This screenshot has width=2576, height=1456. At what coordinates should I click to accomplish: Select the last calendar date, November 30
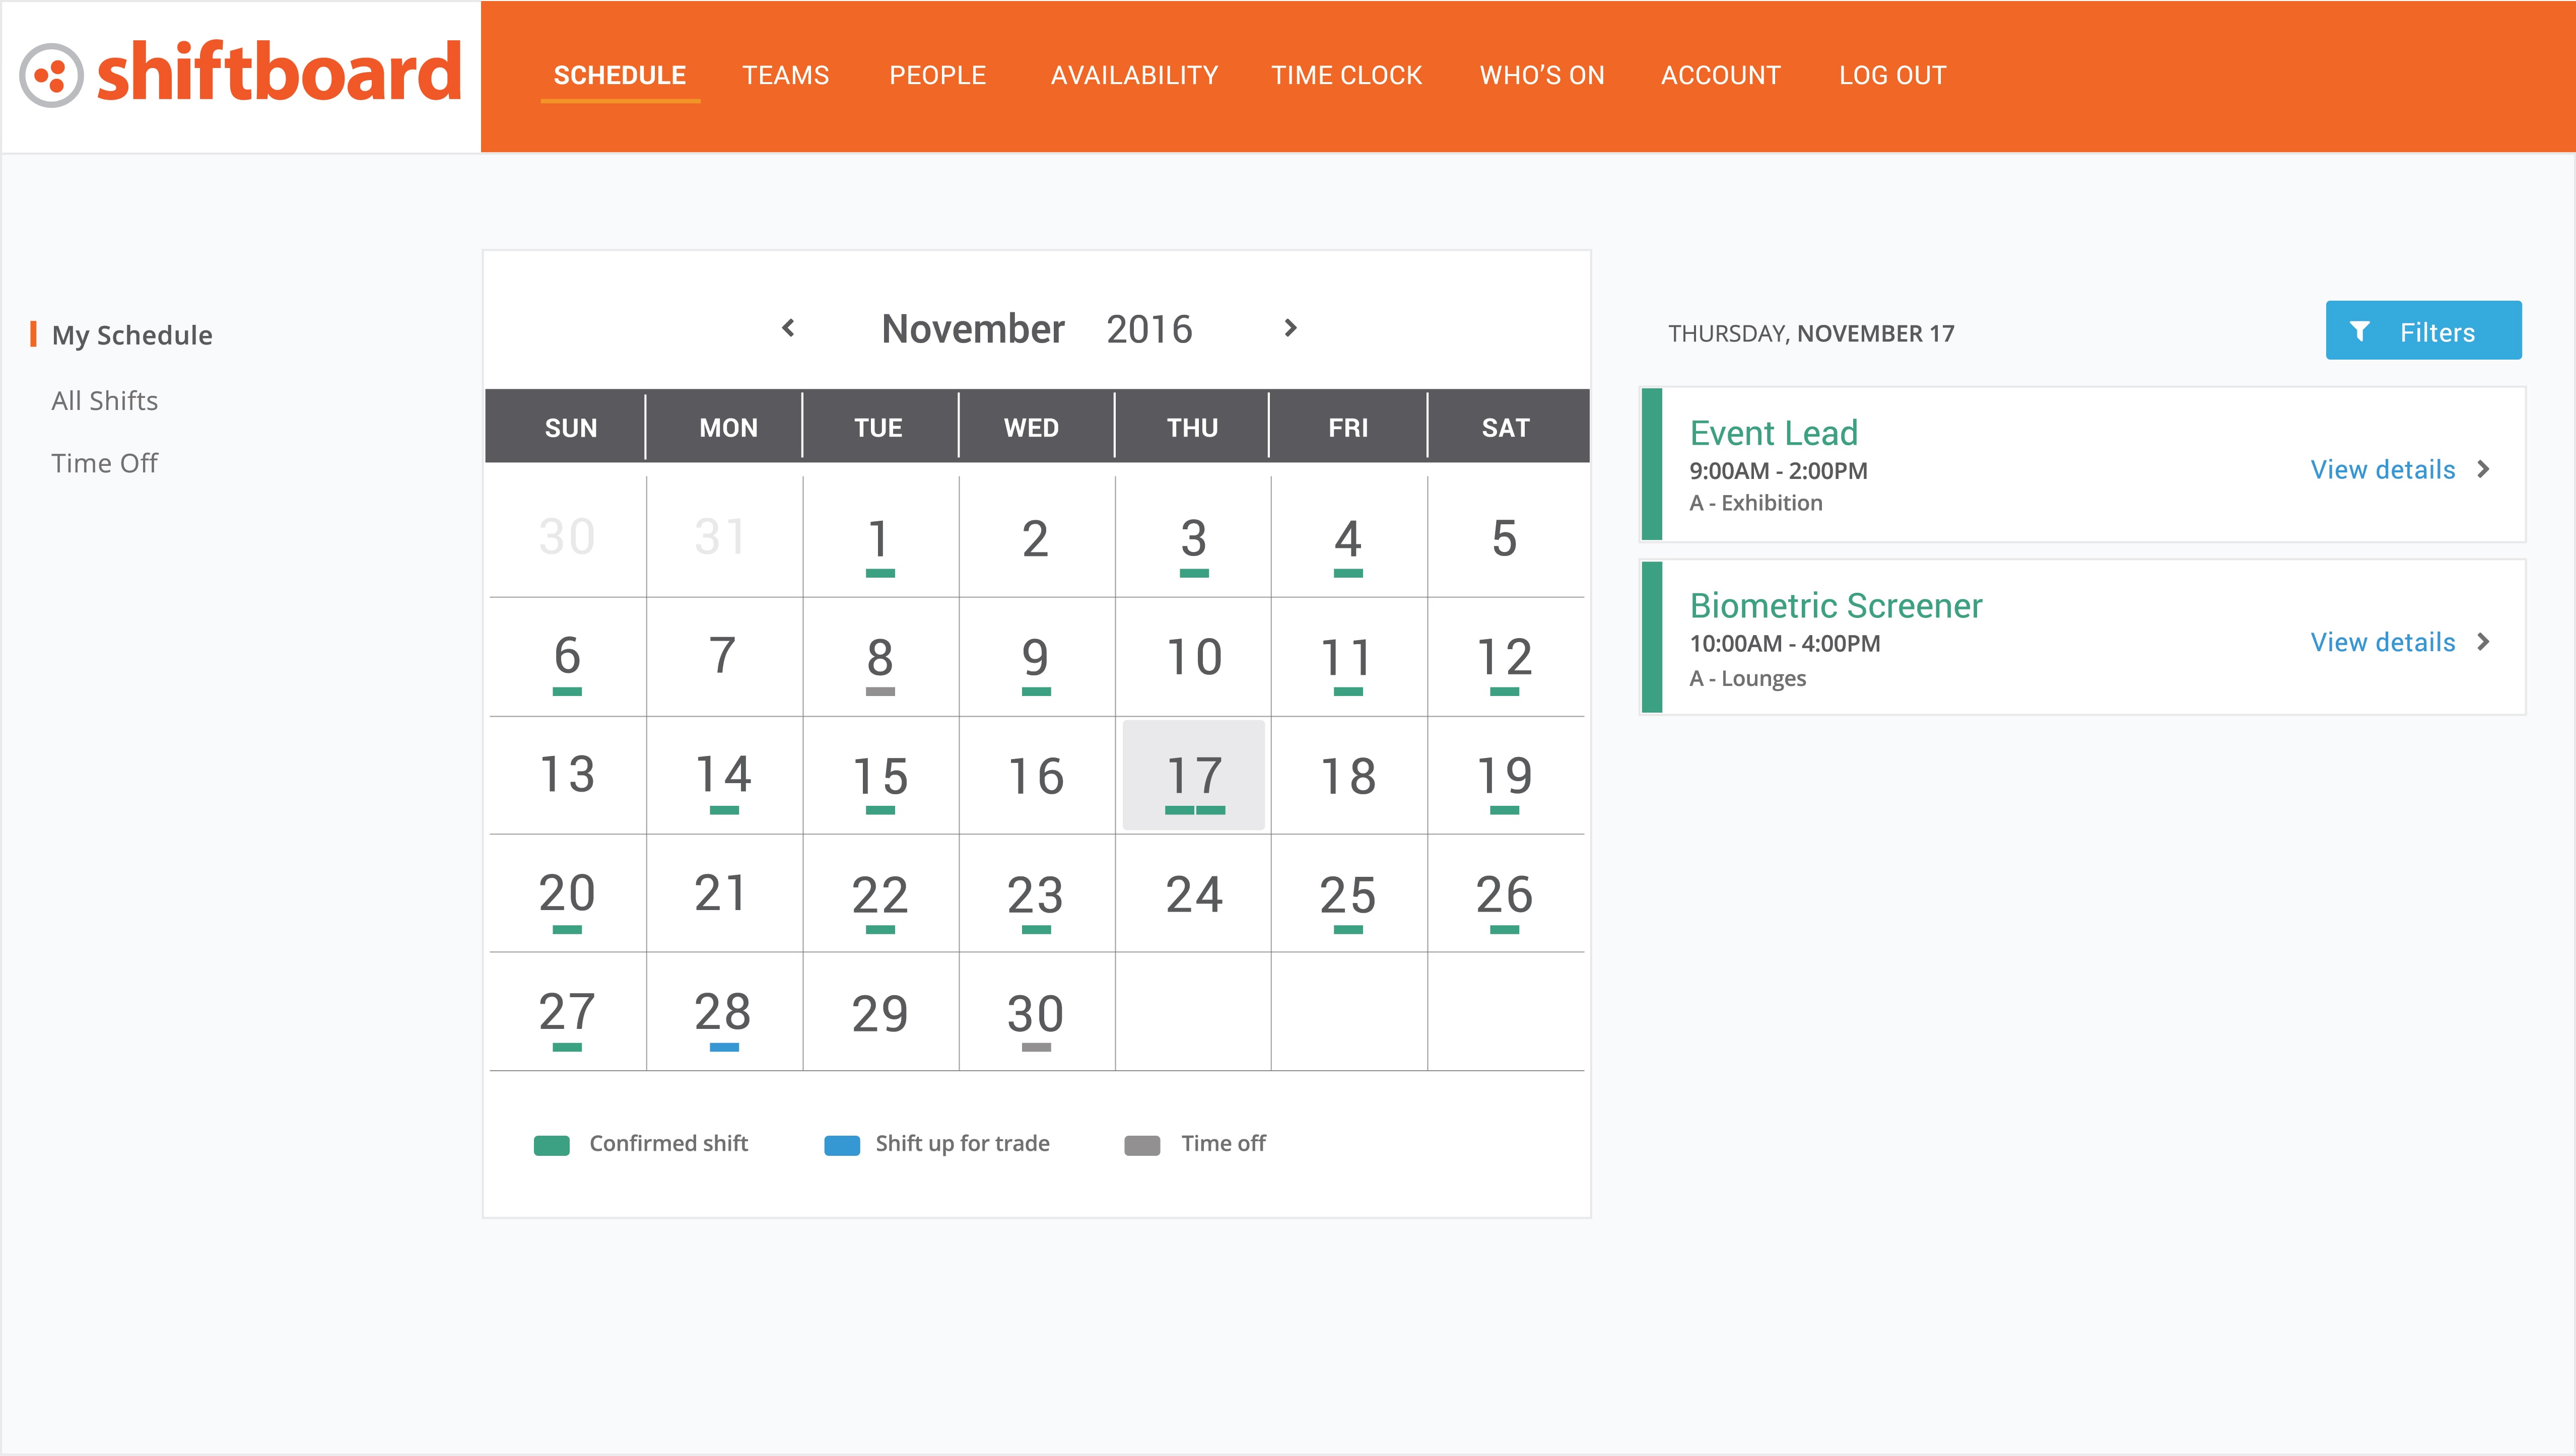1036,1012
